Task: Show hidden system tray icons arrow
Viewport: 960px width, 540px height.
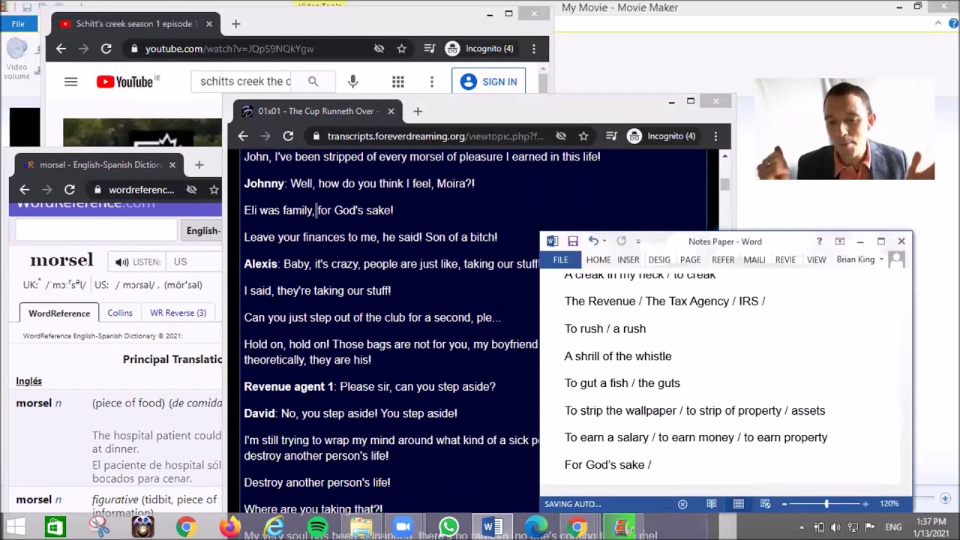Action: tap(801, 527)
